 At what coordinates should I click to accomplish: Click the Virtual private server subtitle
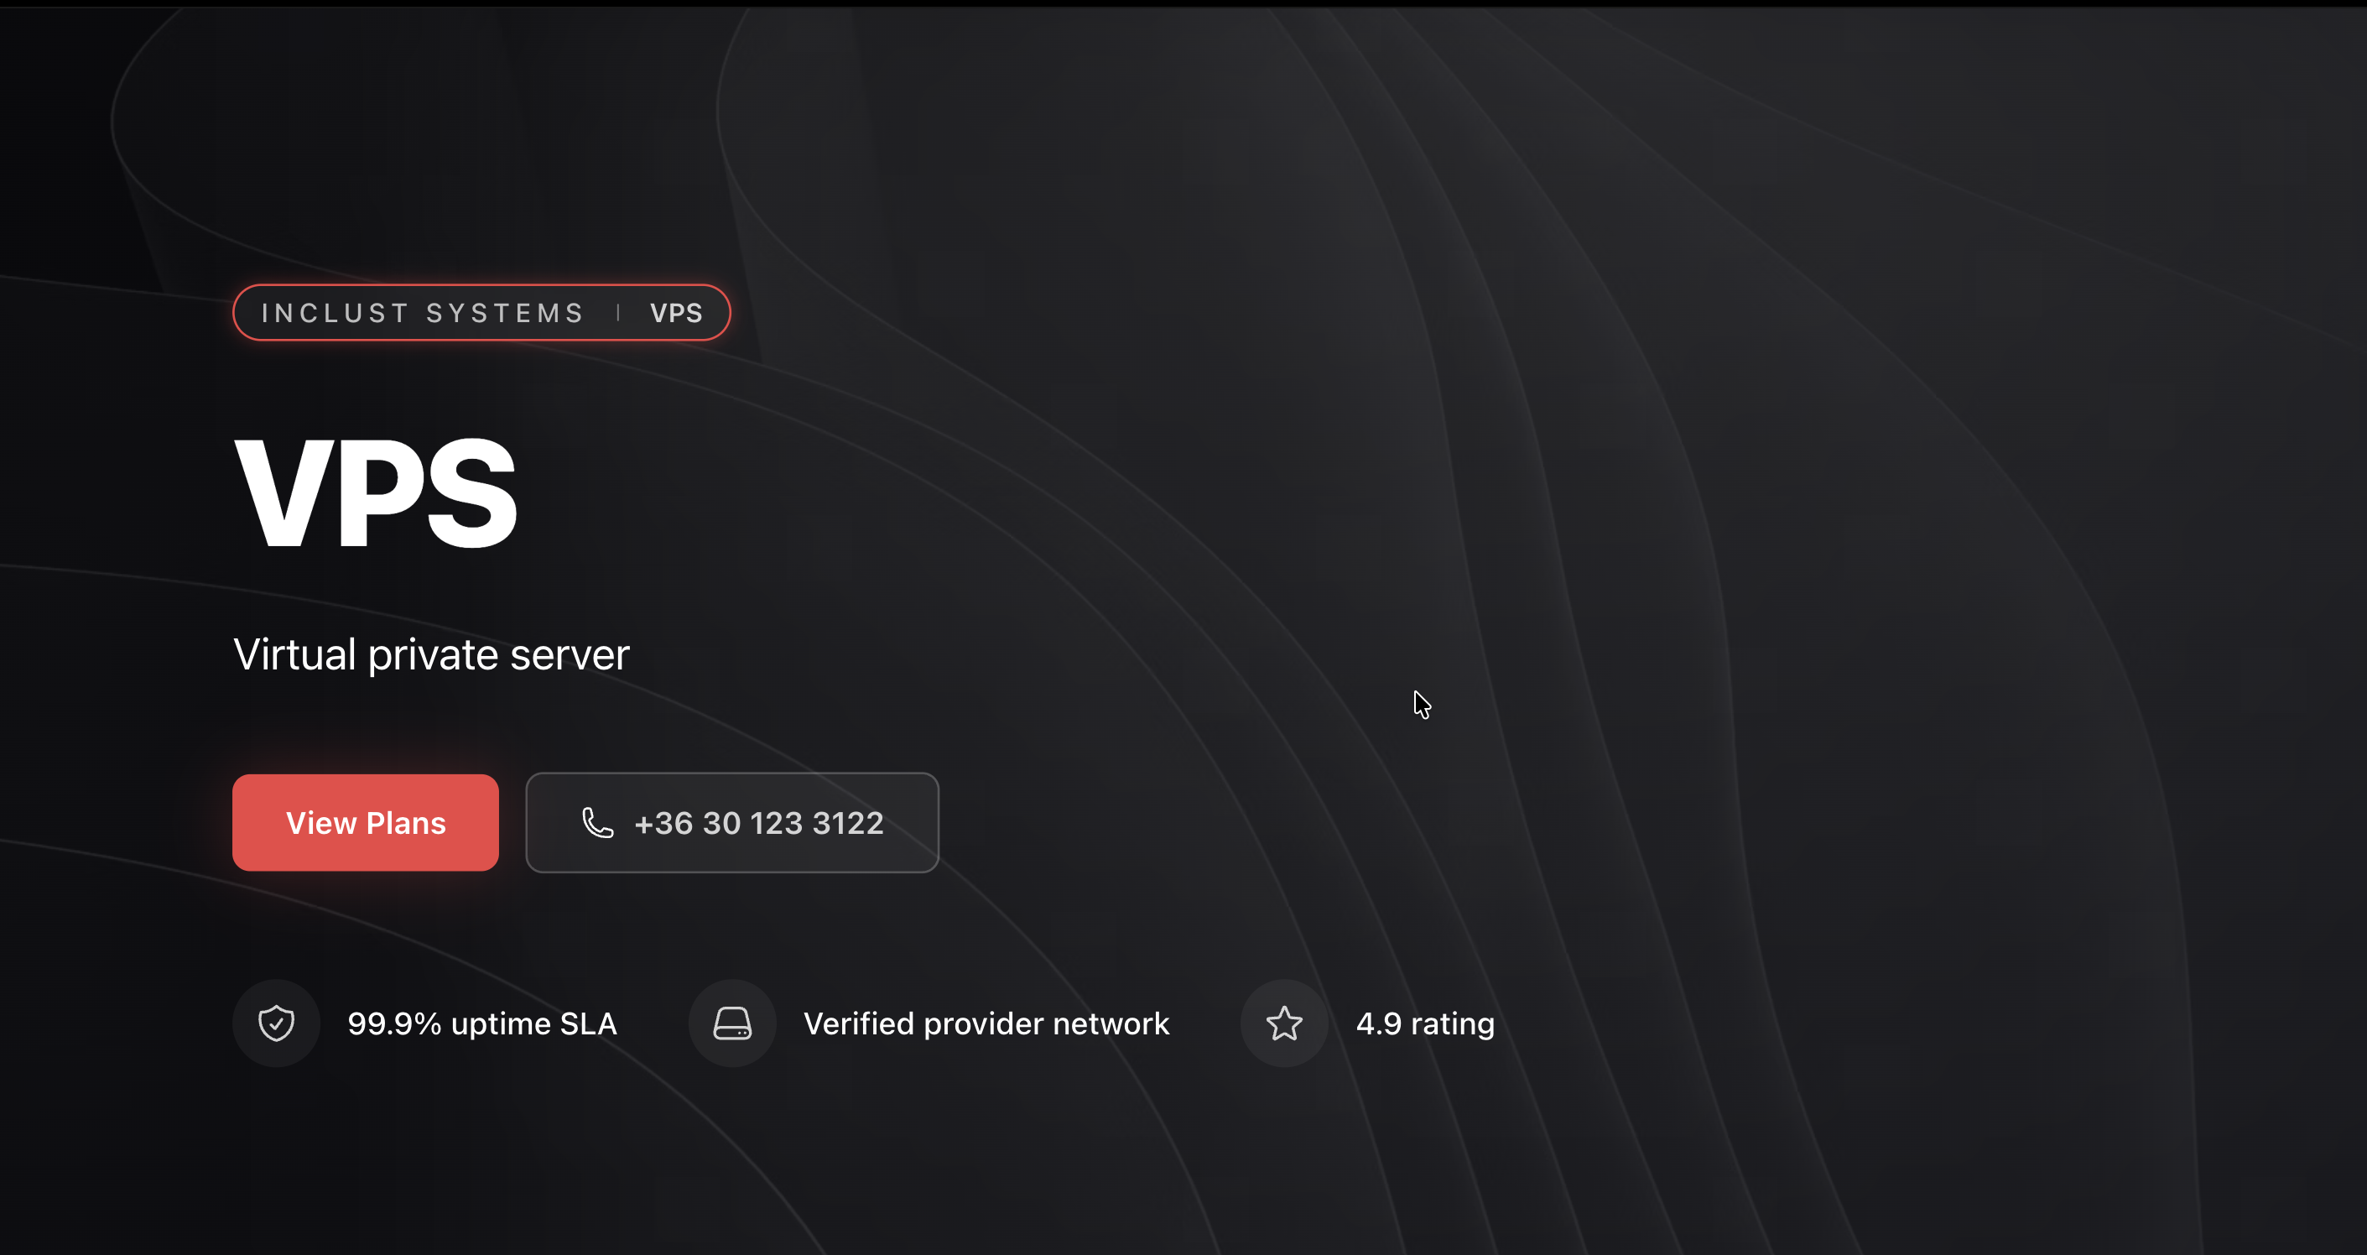431,655
